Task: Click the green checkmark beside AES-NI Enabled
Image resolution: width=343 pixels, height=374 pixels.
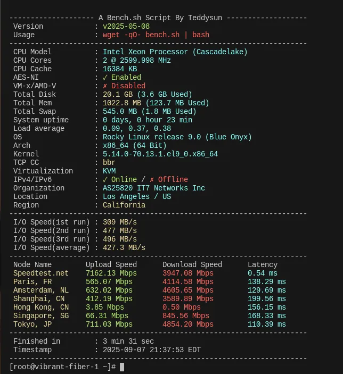Action: pos(105,77)
